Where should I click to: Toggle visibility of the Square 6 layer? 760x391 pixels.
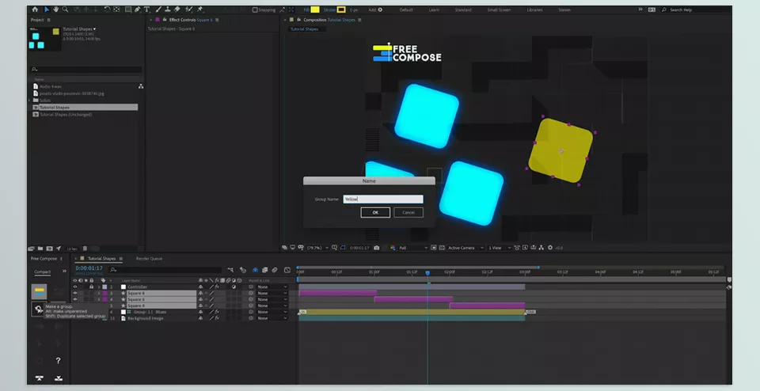pyautogui.click(x=74, y=293)
